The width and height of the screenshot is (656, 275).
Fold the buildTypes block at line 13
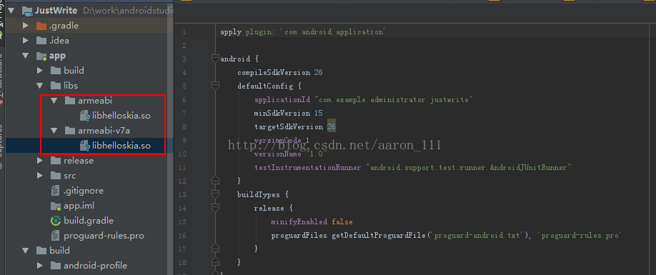tap(215, 194)
